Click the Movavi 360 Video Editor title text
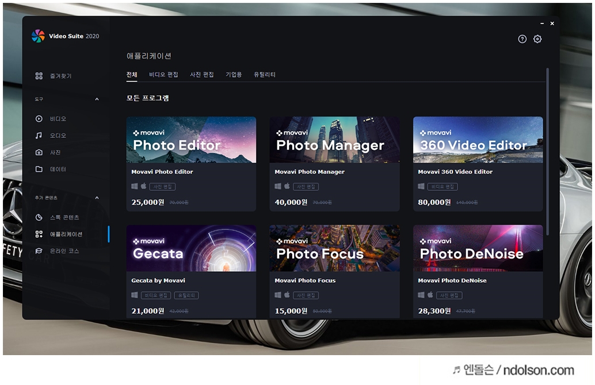This screenshot has width=595, height=385. 455,172
